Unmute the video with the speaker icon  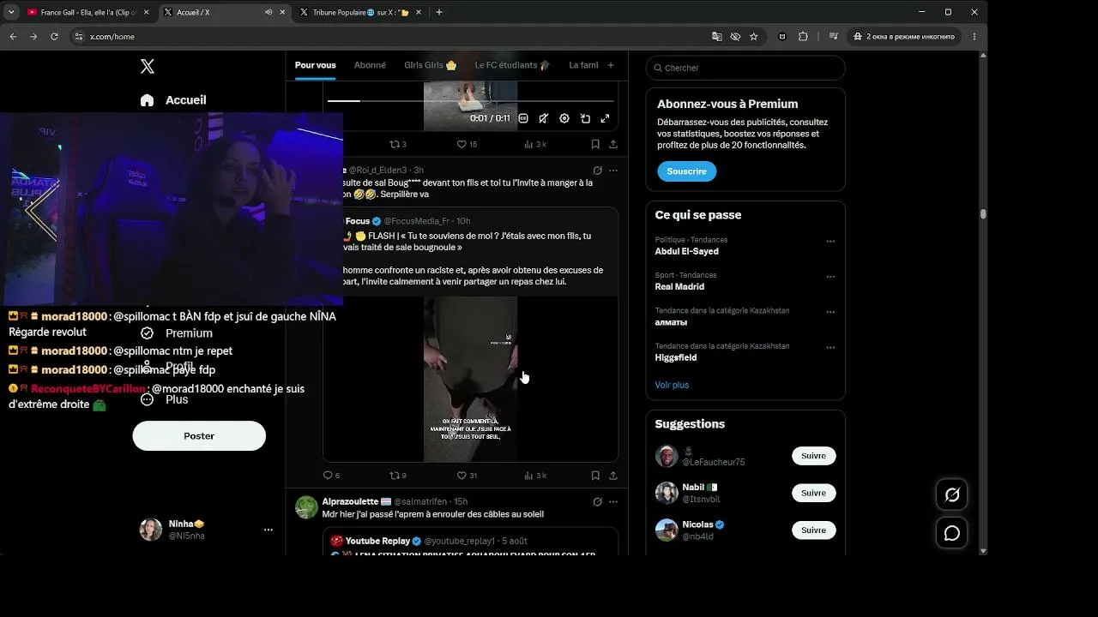[543, 118]
